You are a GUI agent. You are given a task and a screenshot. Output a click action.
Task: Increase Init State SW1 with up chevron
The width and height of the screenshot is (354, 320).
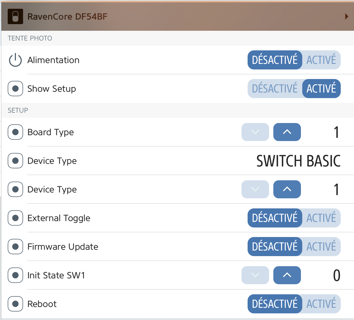click(x=287, y=275)
